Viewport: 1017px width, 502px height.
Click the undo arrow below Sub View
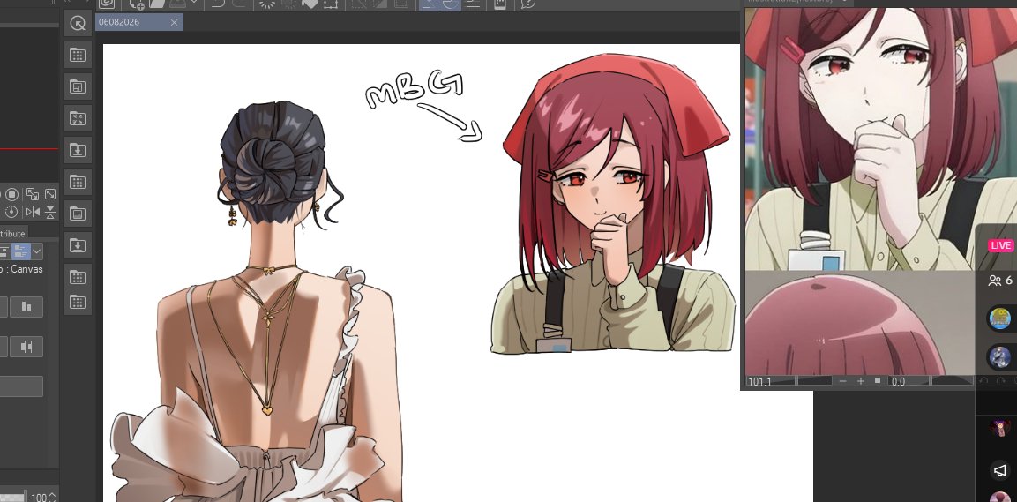983,381
